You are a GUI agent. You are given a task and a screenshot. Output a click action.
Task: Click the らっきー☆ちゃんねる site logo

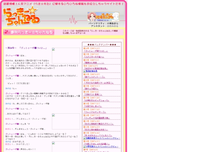[x=21, y=16]
